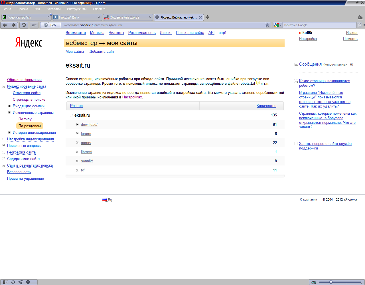
Task: Click the password wand key icon
Action: click(34, 25)
